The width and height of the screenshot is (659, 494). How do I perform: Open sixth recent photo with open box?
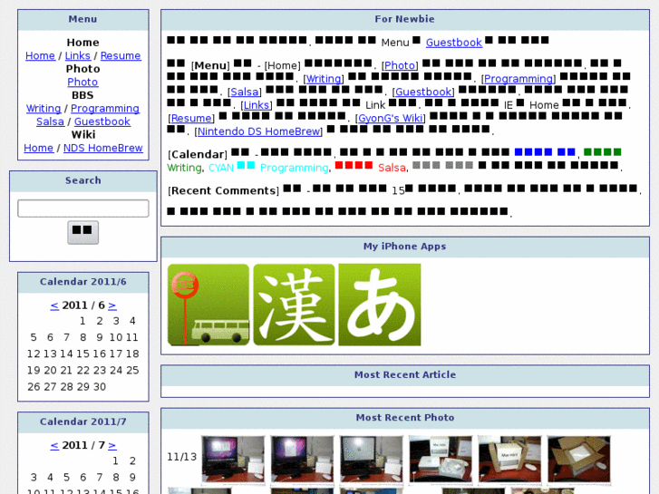pos(578,460)
